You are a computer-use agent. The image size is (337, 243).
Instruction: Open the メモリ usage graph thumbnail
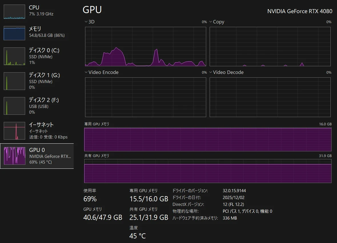pos(14,33)
